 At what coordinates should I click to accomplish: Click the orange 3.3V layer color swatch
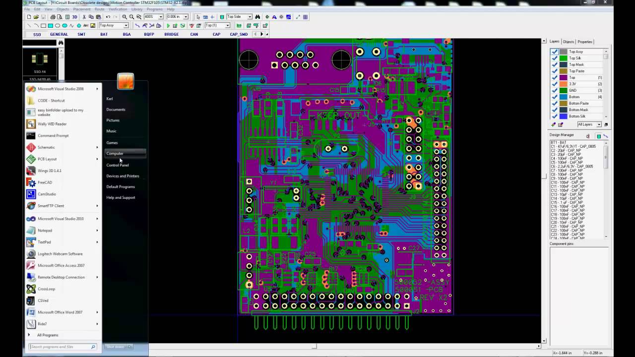[x=564, y=84]
